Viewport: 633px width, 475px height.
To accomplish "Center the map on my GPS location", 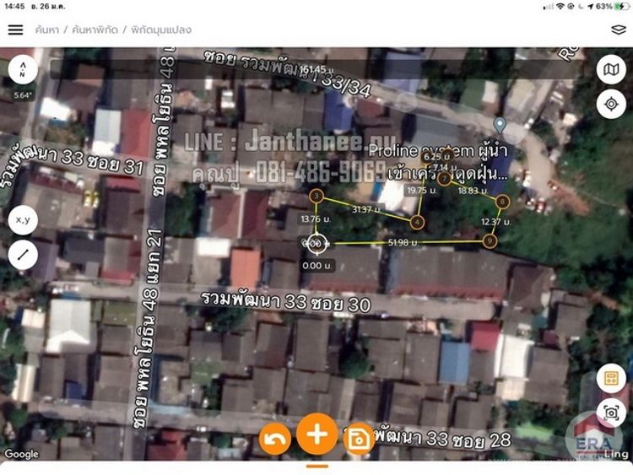I will [x=610, y=104].
